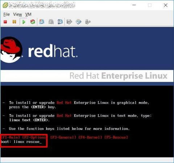Click the F2-Options label in console

pyautogui.click(x=34, y=137)
